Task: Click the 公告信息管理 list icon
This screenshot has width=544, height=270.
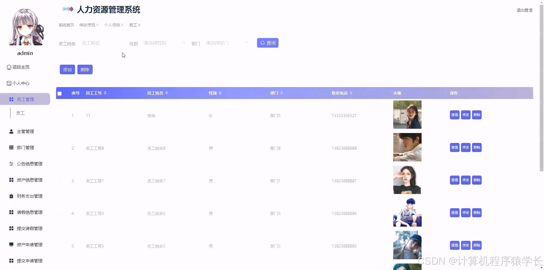Action: [11, 164]
